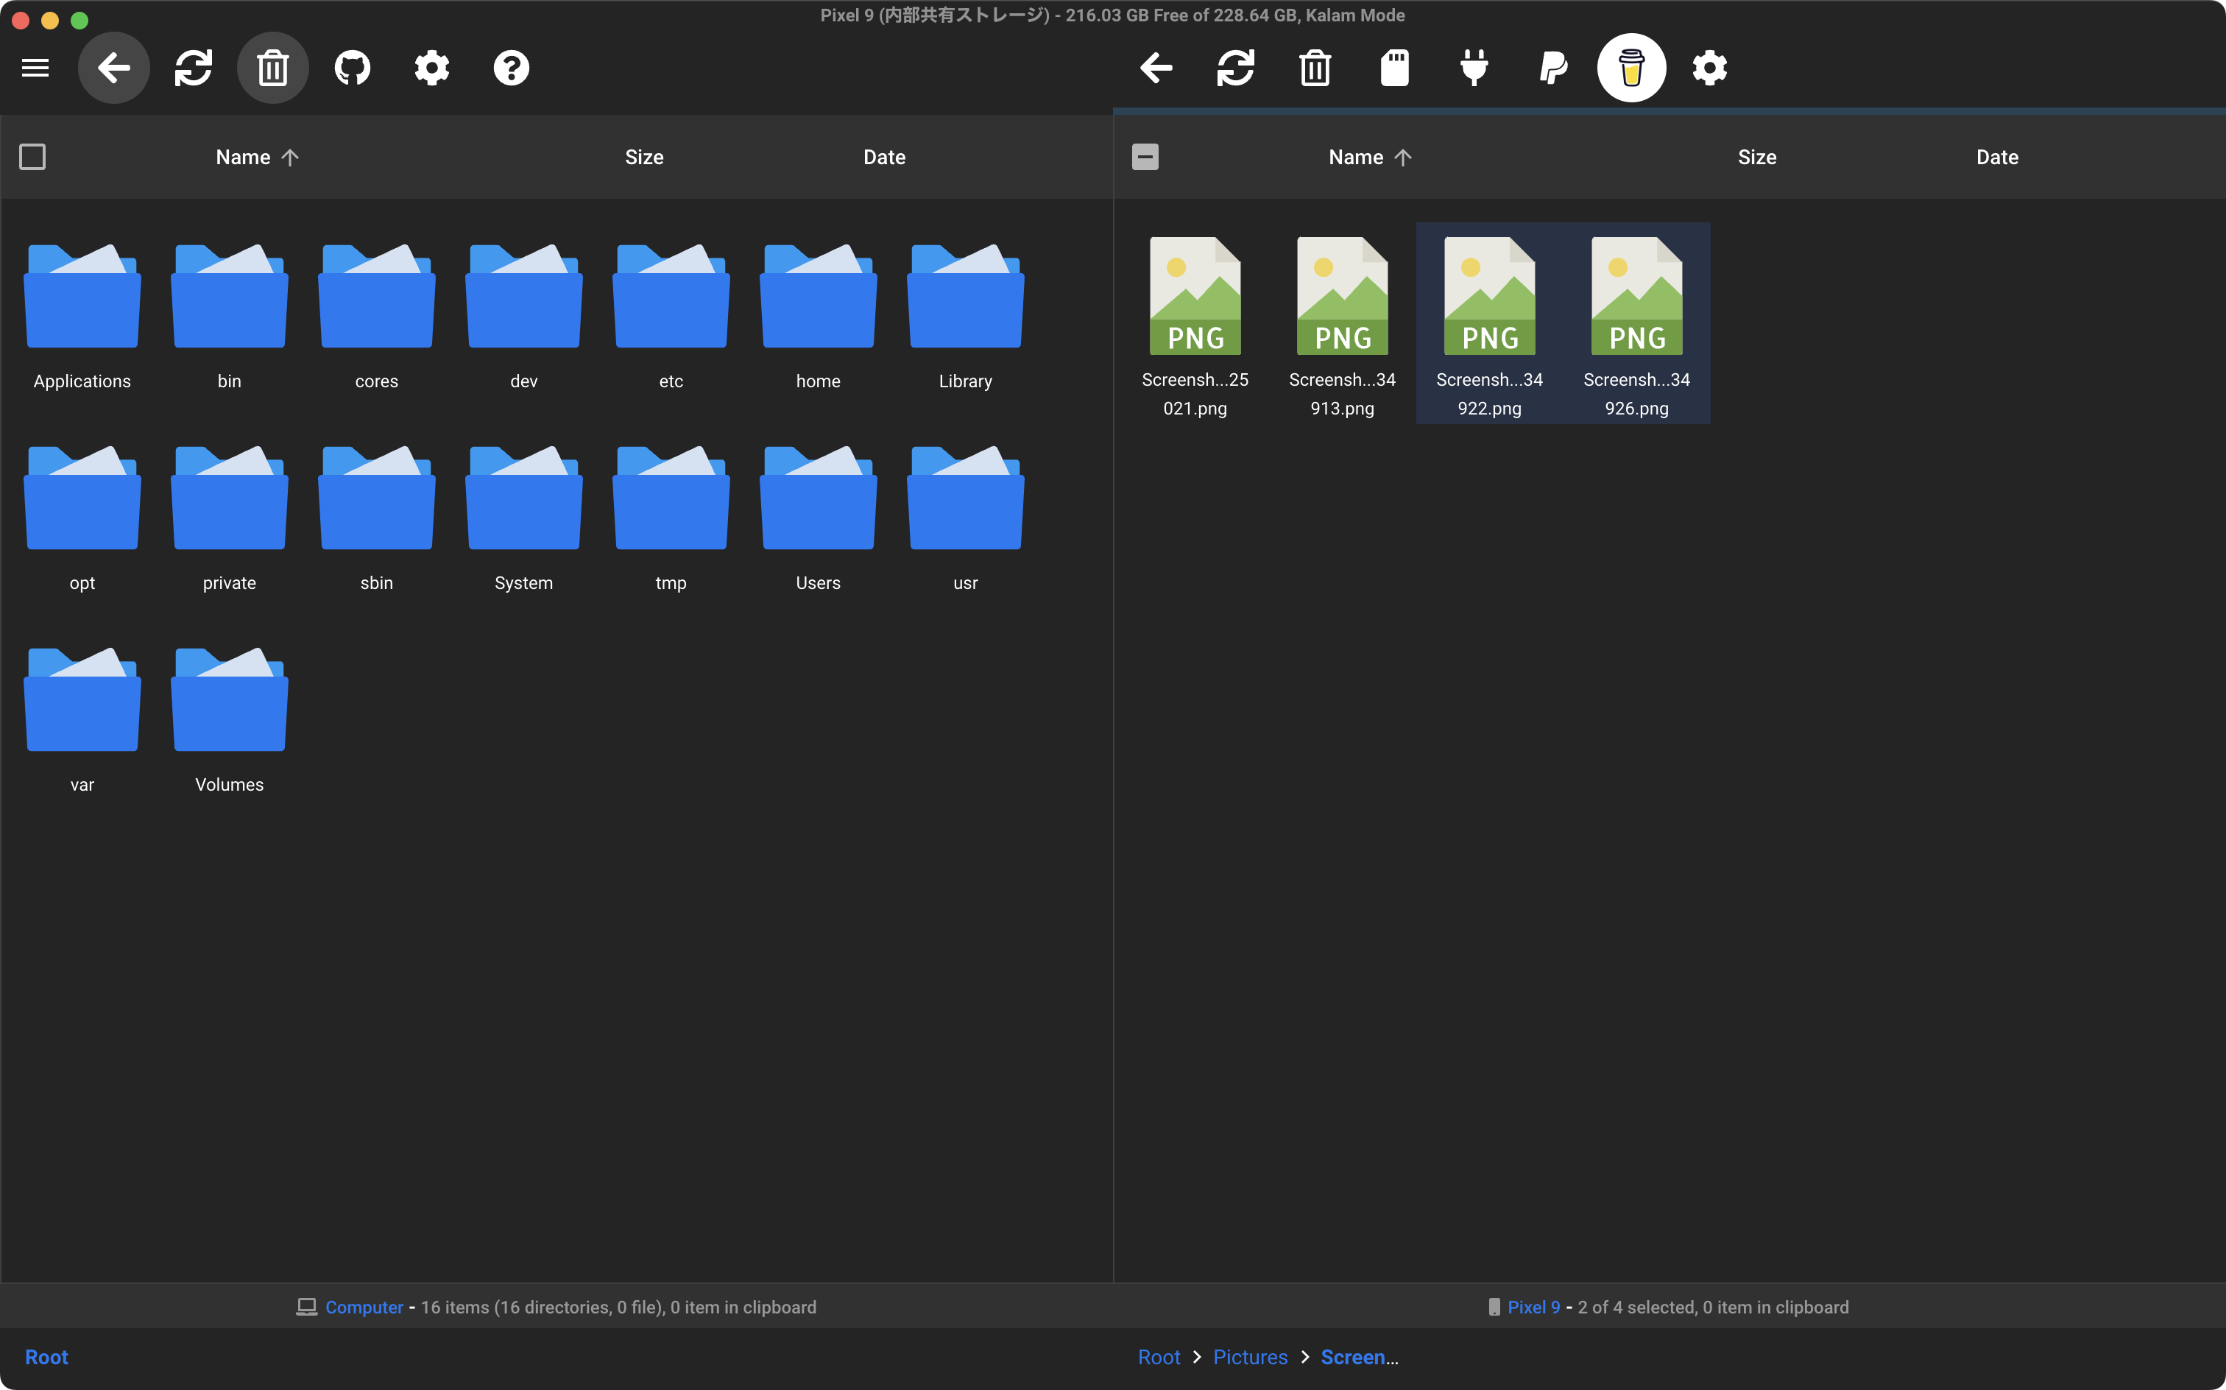Delete selected device files with trash icon
Screen dimensions: 2226x1390
(x=1315, y=67)
